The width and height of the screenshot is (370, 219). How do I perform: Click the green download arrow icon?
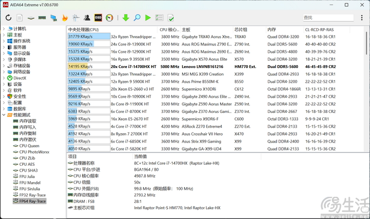(126, 18)
